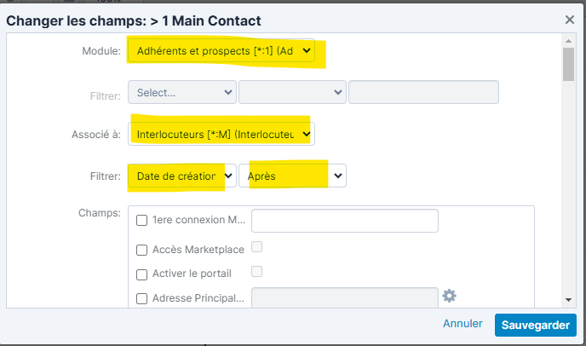
Task: Click the scrollbar up arrow
Action: [568, 40]
